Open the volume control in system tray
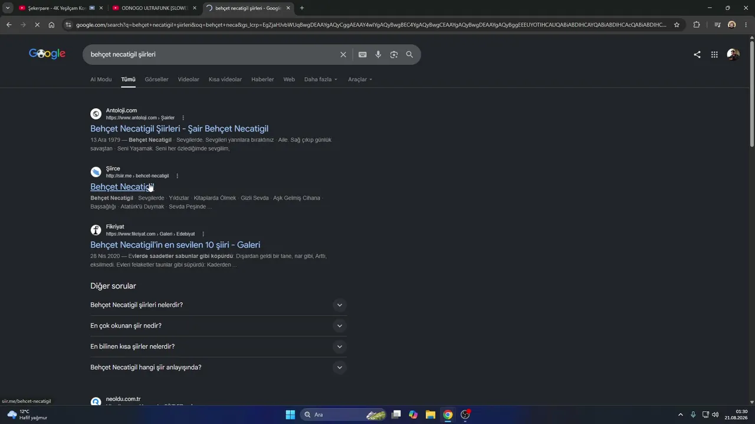This screenshot has width=755, height=424. (x=715, y=415)
